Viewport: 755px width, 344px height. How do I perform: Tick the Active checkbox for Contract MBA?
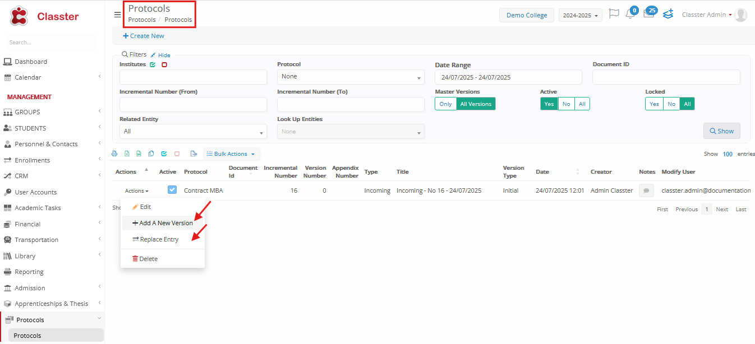172,190
